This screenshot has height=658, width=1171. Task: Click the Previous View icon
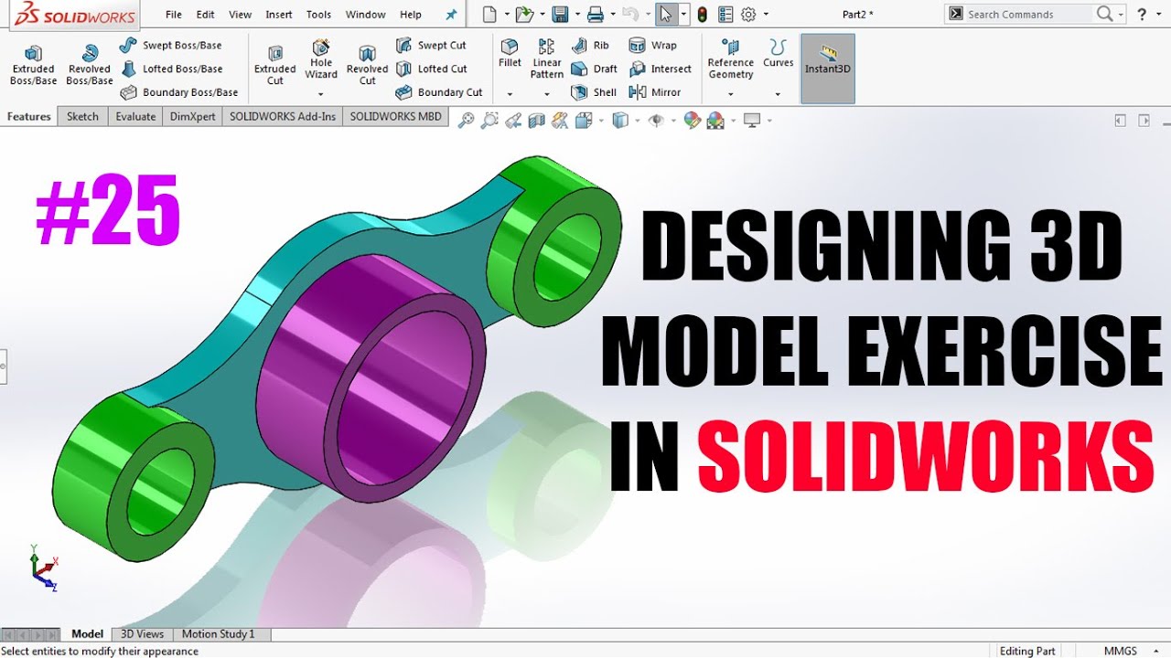point(513,120)
